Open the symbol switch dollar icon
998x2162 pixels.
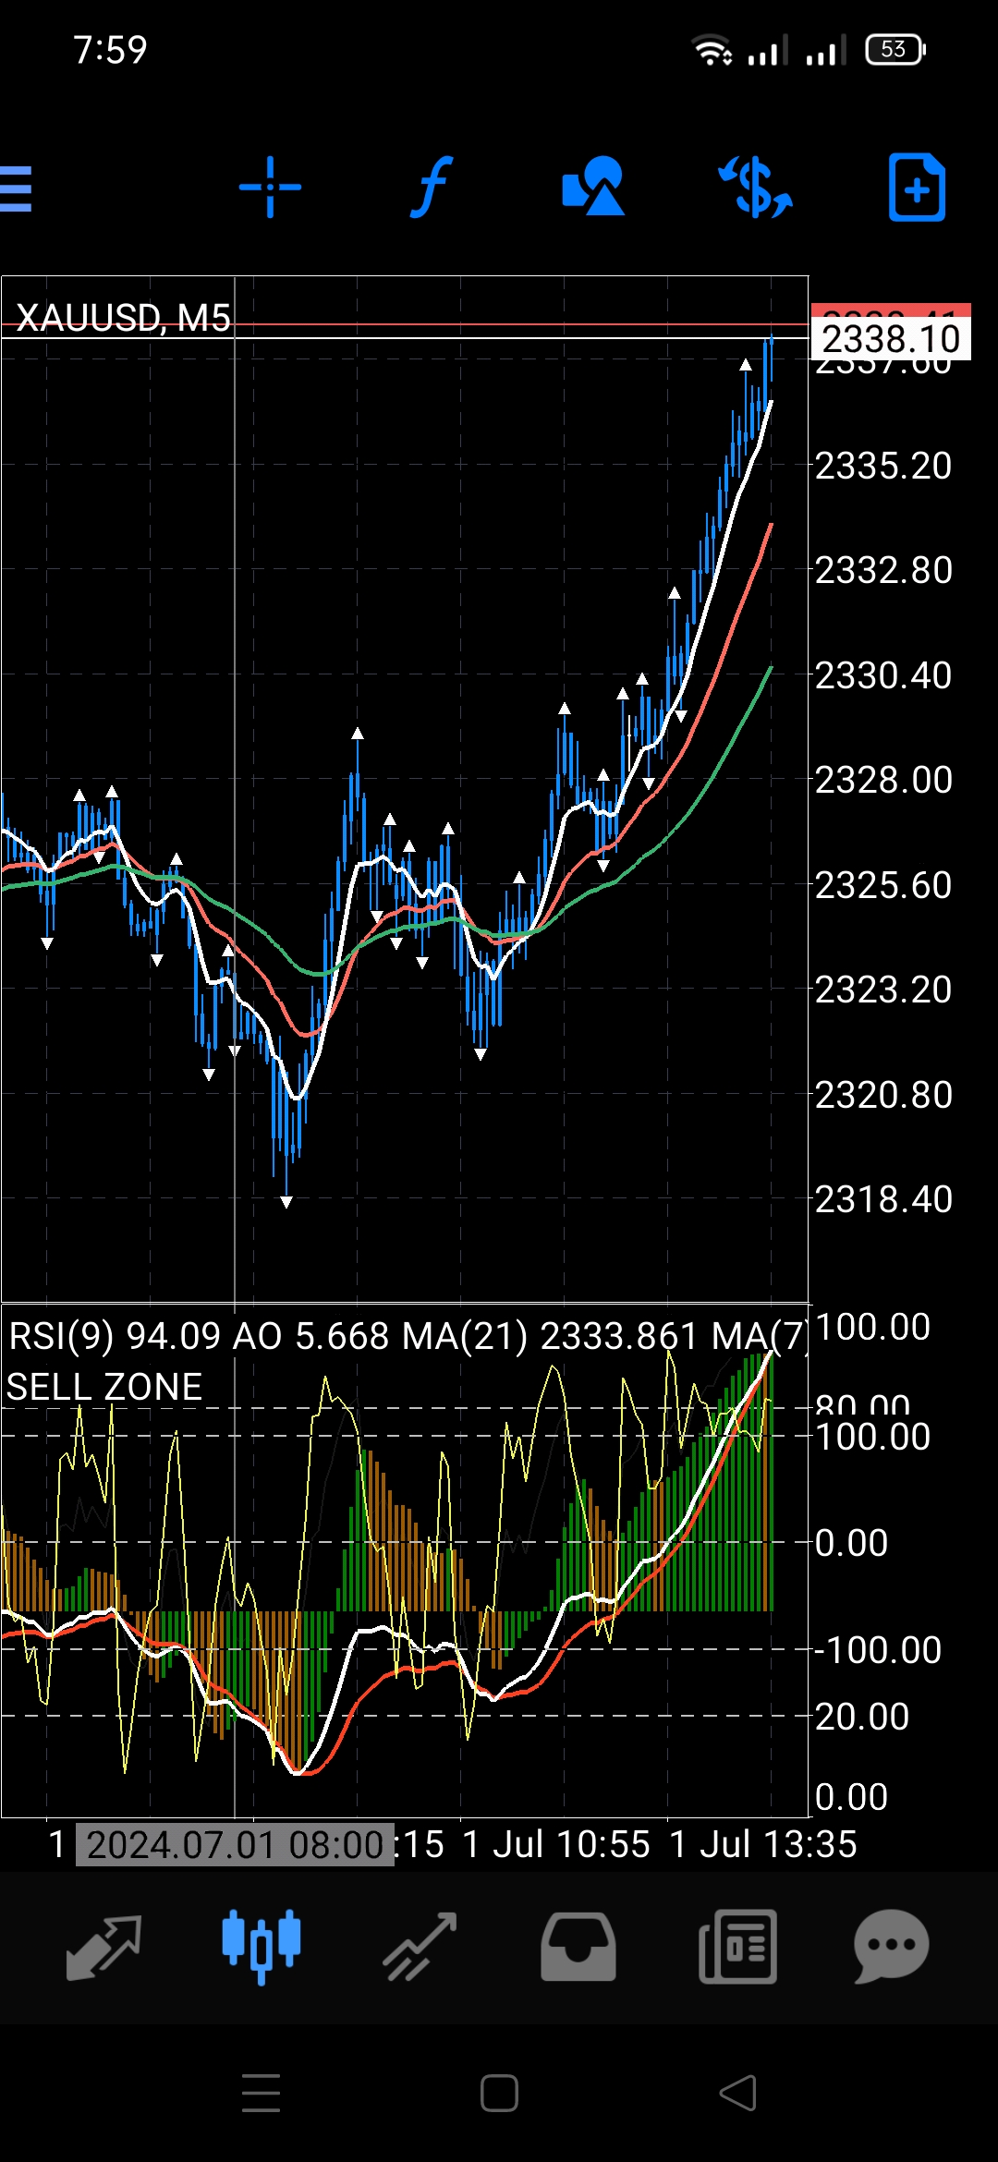(756, 188)
